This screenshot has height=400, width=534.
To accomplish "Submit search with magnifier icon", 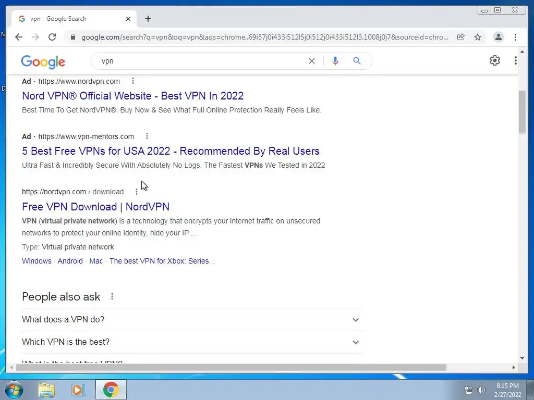I will (357, 61).
